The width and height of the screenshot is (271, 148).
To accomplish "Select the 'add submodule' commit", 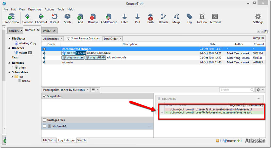I will coord(154,58).
